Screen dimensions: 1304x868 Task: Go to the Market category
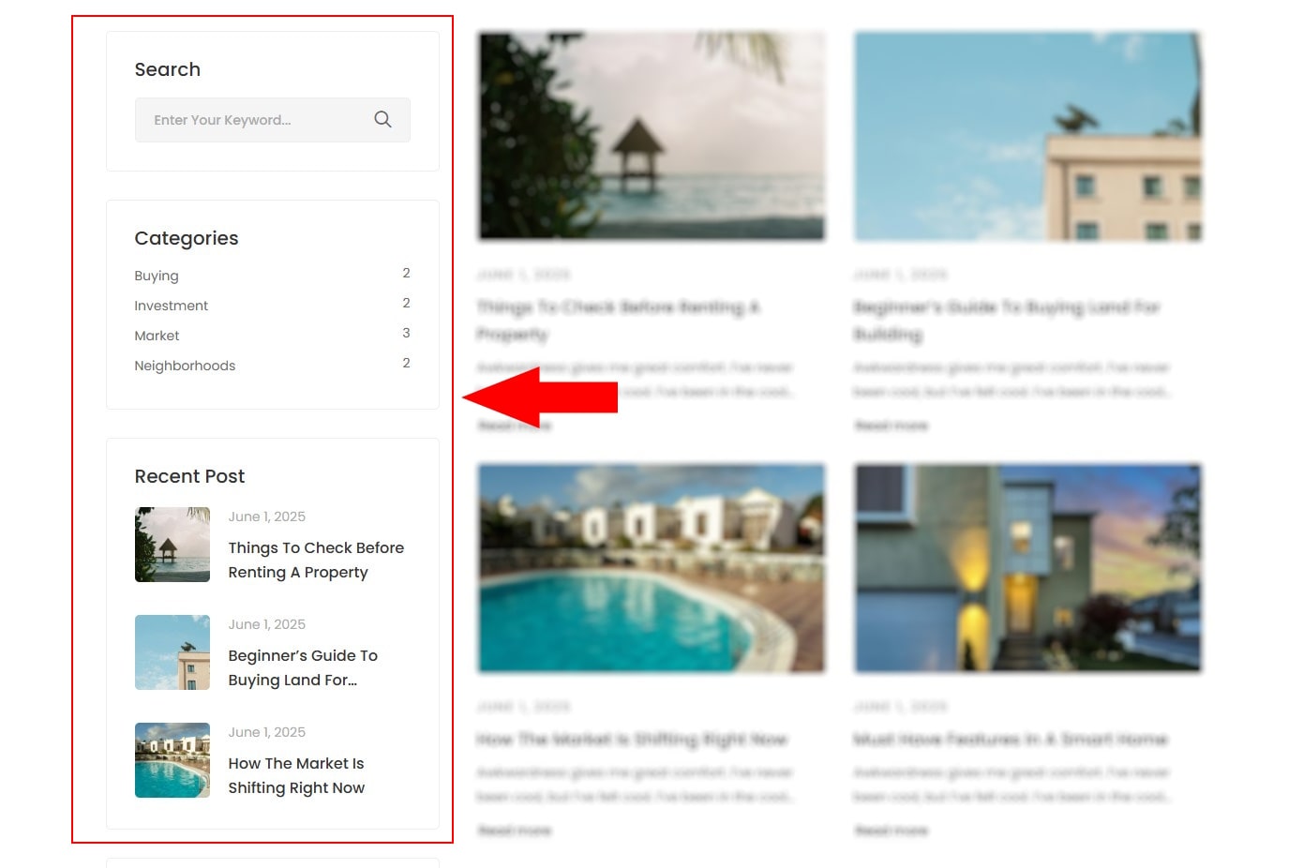(157, 336)
